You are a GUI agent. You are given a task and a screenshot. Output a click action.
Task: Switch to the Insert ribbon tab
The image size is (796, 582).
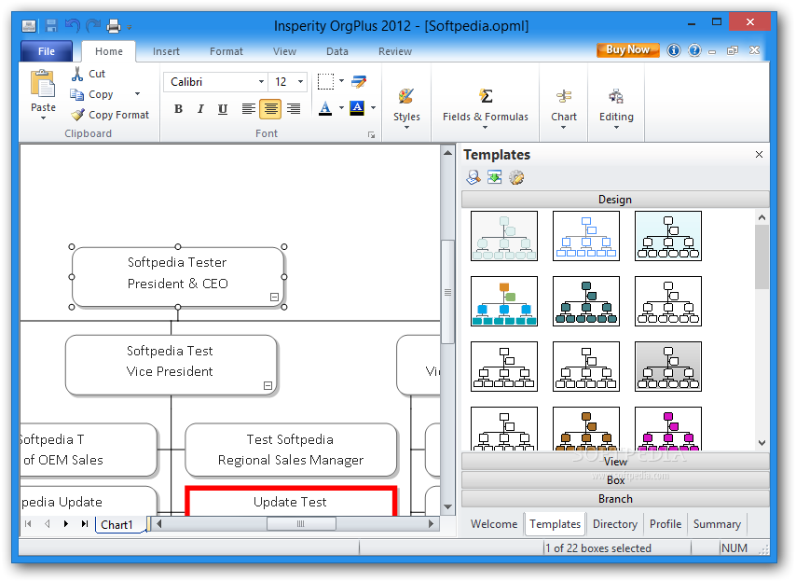tap(166, 51)
